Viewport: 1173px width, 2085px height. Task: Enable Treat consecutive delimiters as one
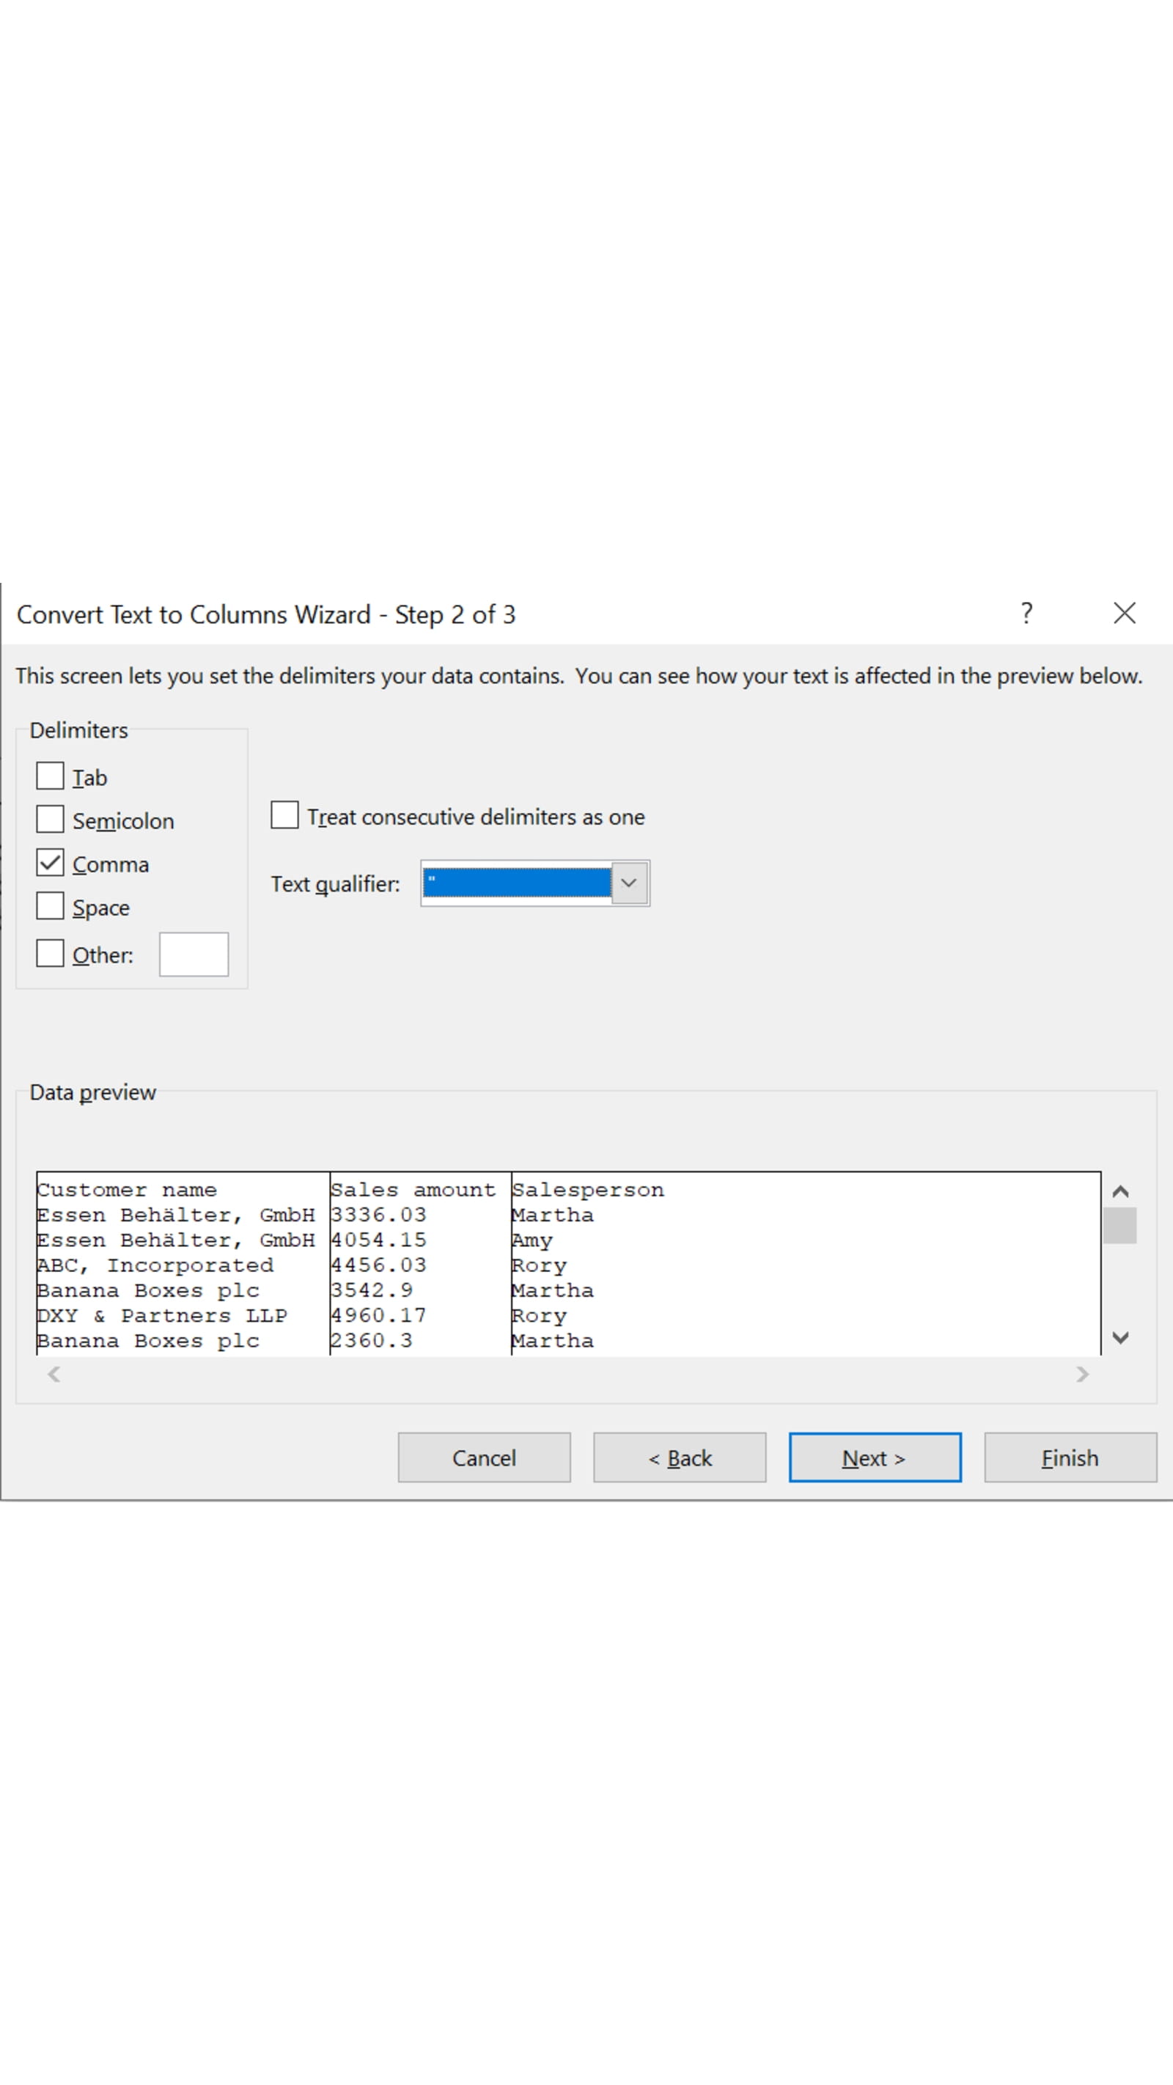click(284, 815)
